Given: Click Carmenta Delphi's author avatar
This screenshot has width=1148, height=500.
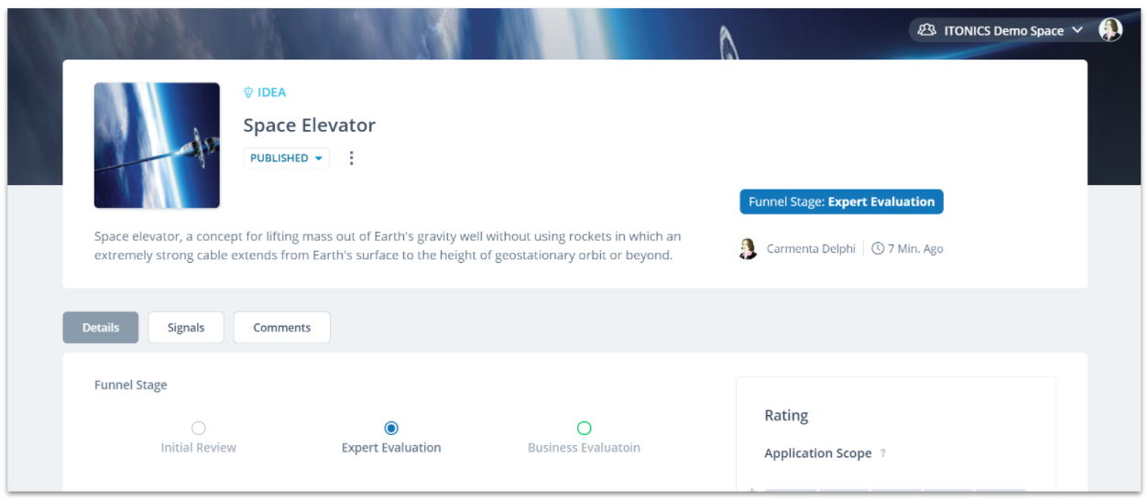Looking at the screenshot, I should (748, 249).
